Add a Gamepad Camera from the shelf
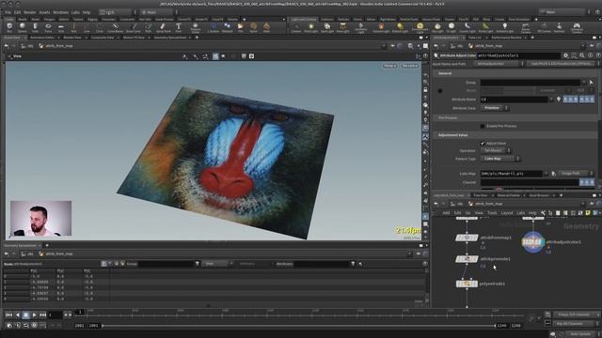The width and height of the screenshot is (602, 338). tap(577, 27)
